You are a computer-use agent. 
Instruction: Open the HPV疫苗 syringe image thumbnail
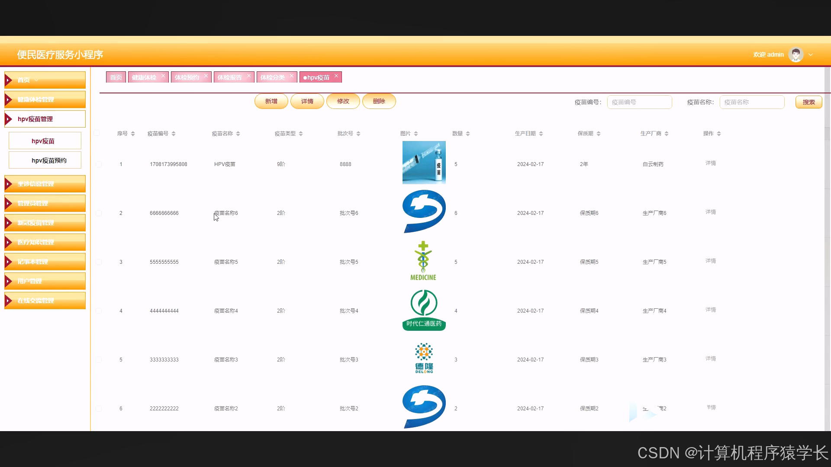point(424,163)
